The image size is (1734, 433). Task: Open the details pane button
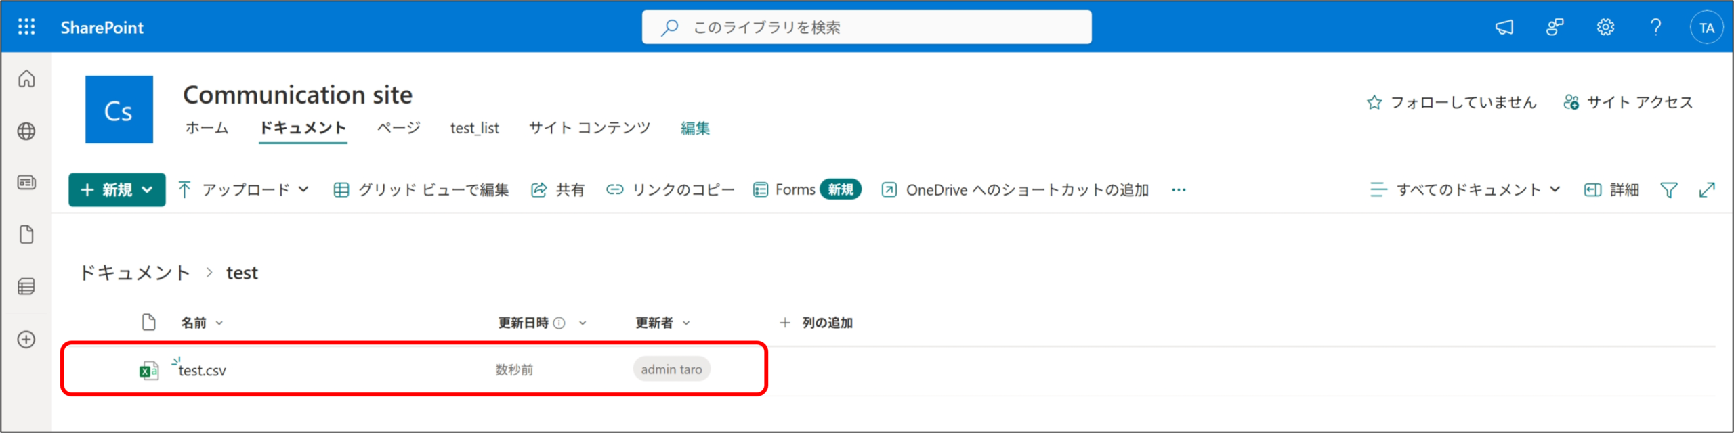(1611, 190)
